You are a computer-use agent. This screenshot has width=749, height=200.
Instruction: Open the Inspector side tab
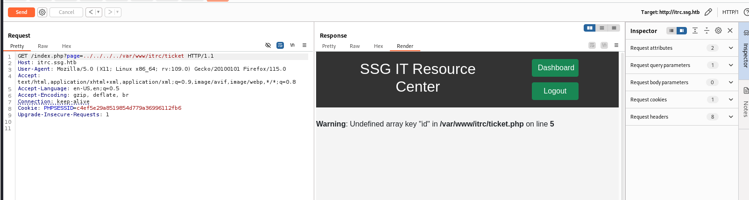pos(745,50)
